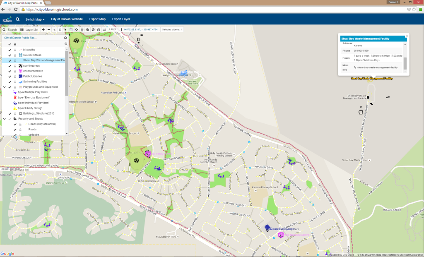Toggle visibility of Council Offices layer
The height and width of the screenshot is (257, 424).
coord(10,55)
